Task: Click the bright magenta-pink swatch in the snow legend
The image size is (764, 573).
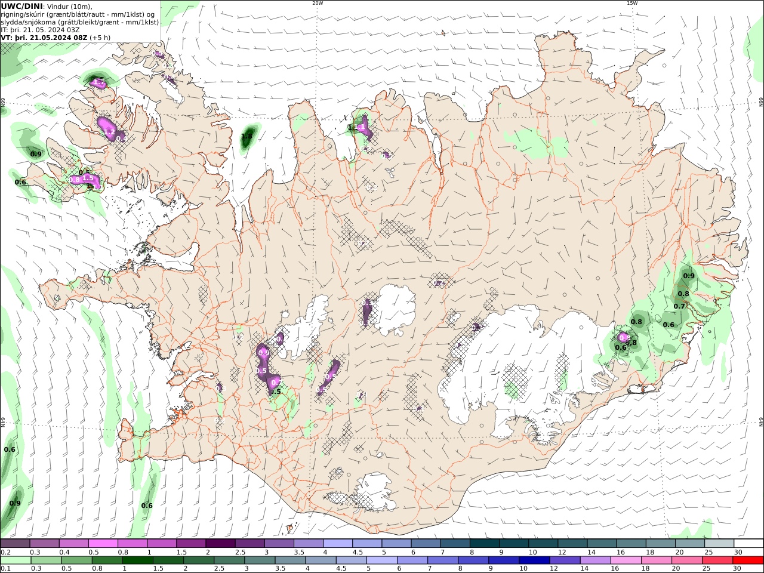Action: 103,544
